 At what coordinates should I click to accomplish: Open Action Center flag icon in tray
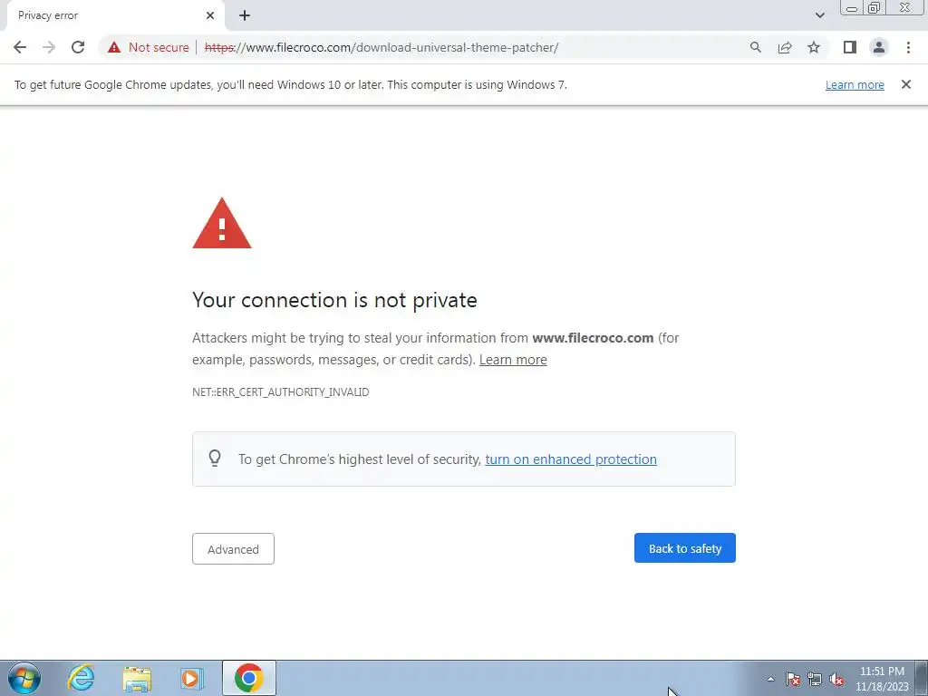coord(793,679)
